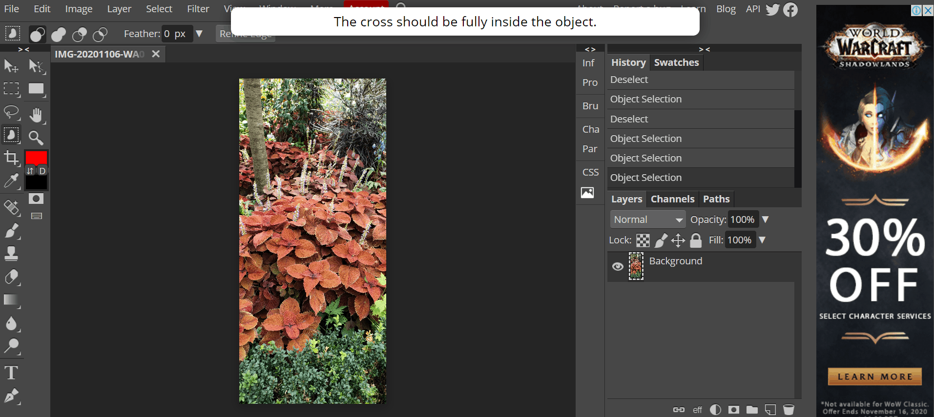Create a new folder in Layers
The height and width of the screenshot is (417, 934).
pyautogui.click(x=752, y=410)
